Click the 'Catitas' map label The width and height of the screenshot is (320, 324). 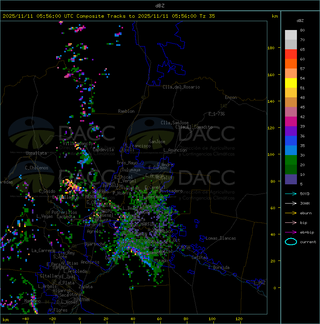[200, 257]
